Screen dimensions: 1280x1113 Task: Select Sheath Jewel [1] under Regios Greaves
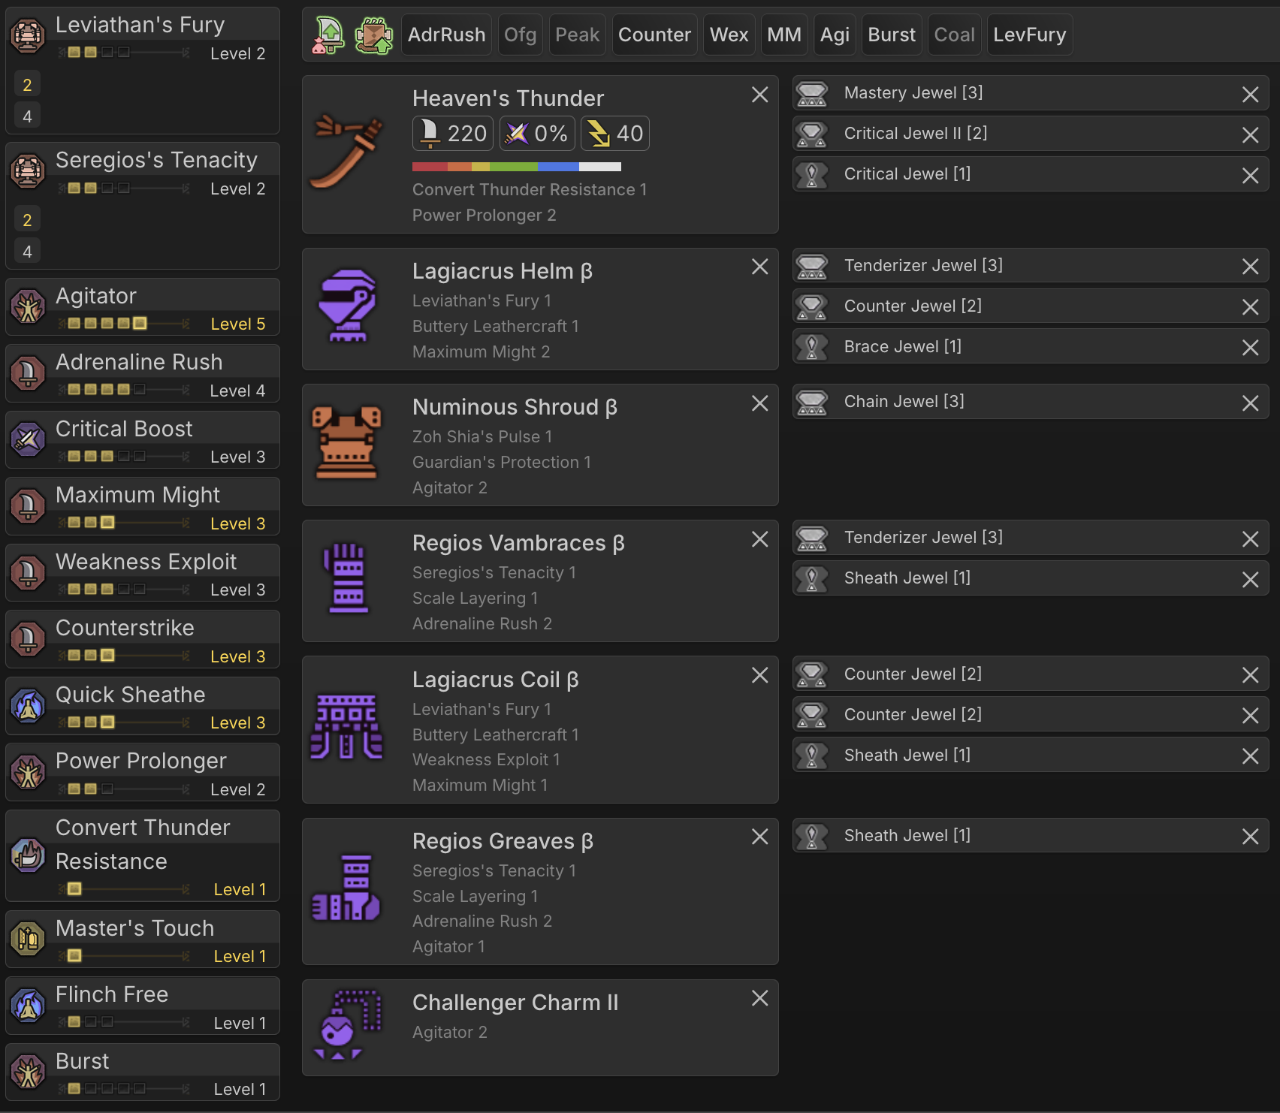(1031, 836)
